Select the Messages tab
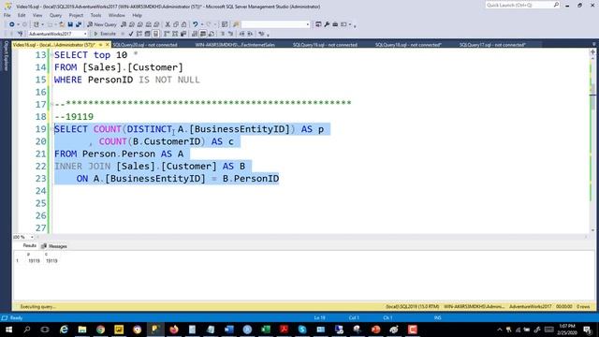The image size is (599, 337). click(54, 246)
